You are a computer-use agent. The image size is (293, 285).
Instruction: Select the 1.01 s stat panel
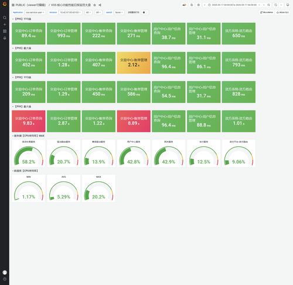(239, 121)
